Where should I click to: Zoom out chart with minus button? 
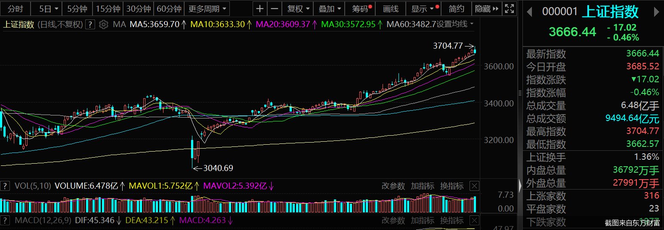point(274,9)
